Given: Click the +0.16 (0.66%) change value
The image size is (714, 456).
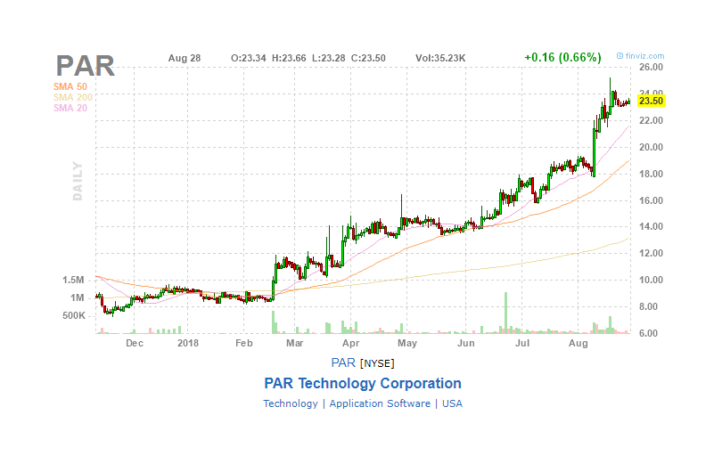Looking at the screenshot, I should [x=562, y=57].
